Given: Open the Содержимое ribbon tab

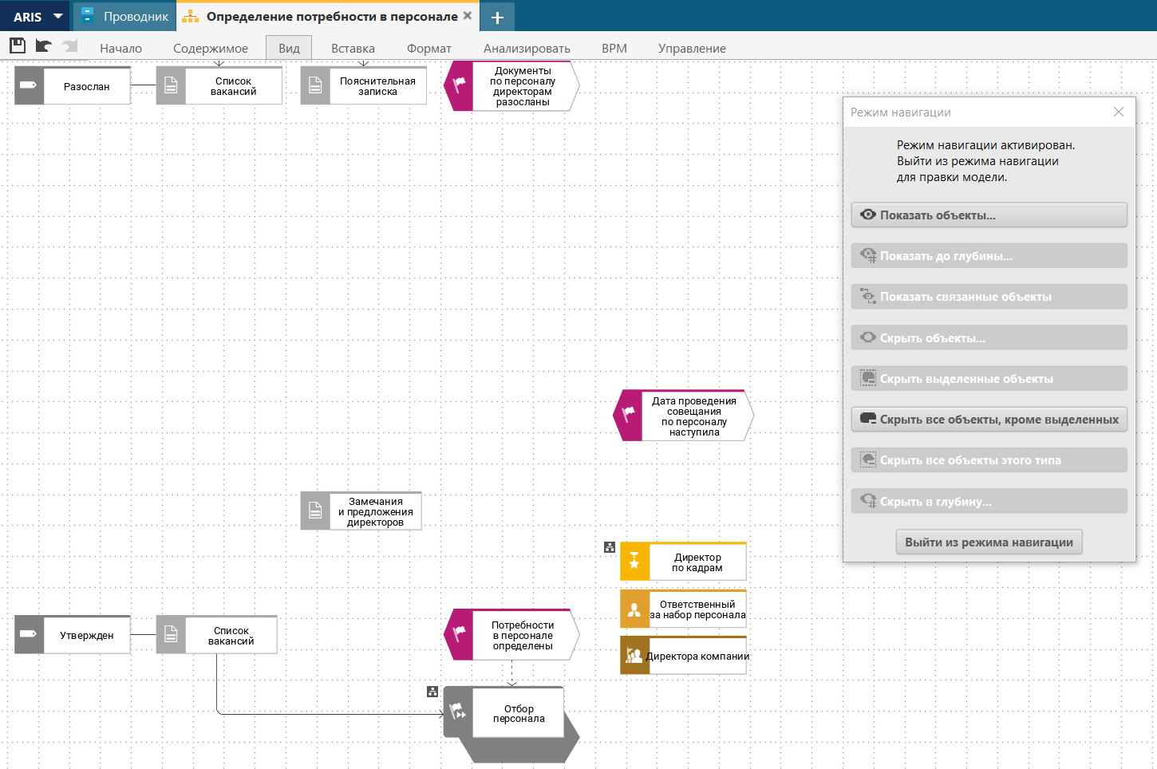Looking at the screenshot, I should tap(211, 48).
